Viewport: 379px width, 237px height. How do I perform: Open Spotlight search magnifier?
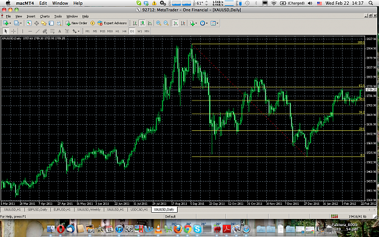371,3
